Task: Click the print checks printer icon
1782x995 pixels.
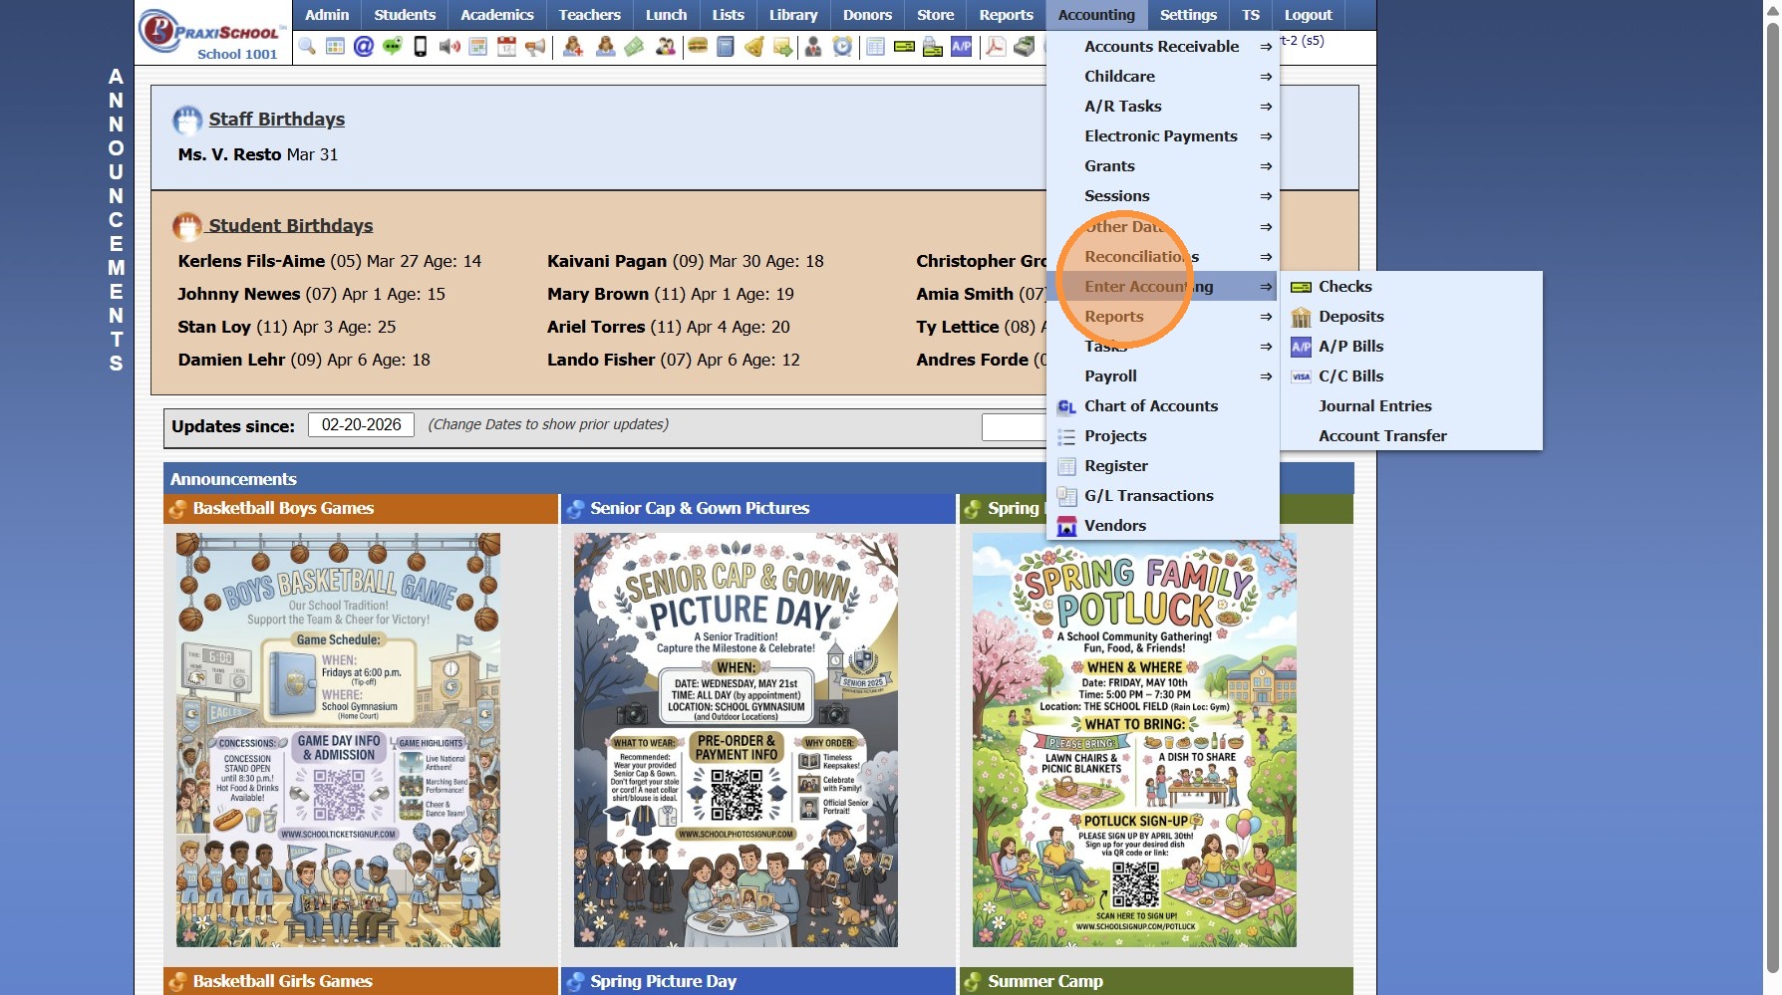Action: (x=933, y=46)
